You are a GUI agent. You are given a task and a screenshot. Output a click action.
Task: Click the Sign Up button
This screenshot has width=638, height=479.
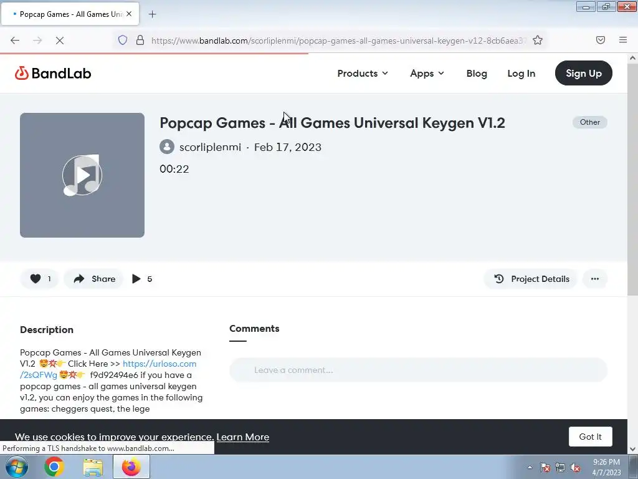[583, 74]
